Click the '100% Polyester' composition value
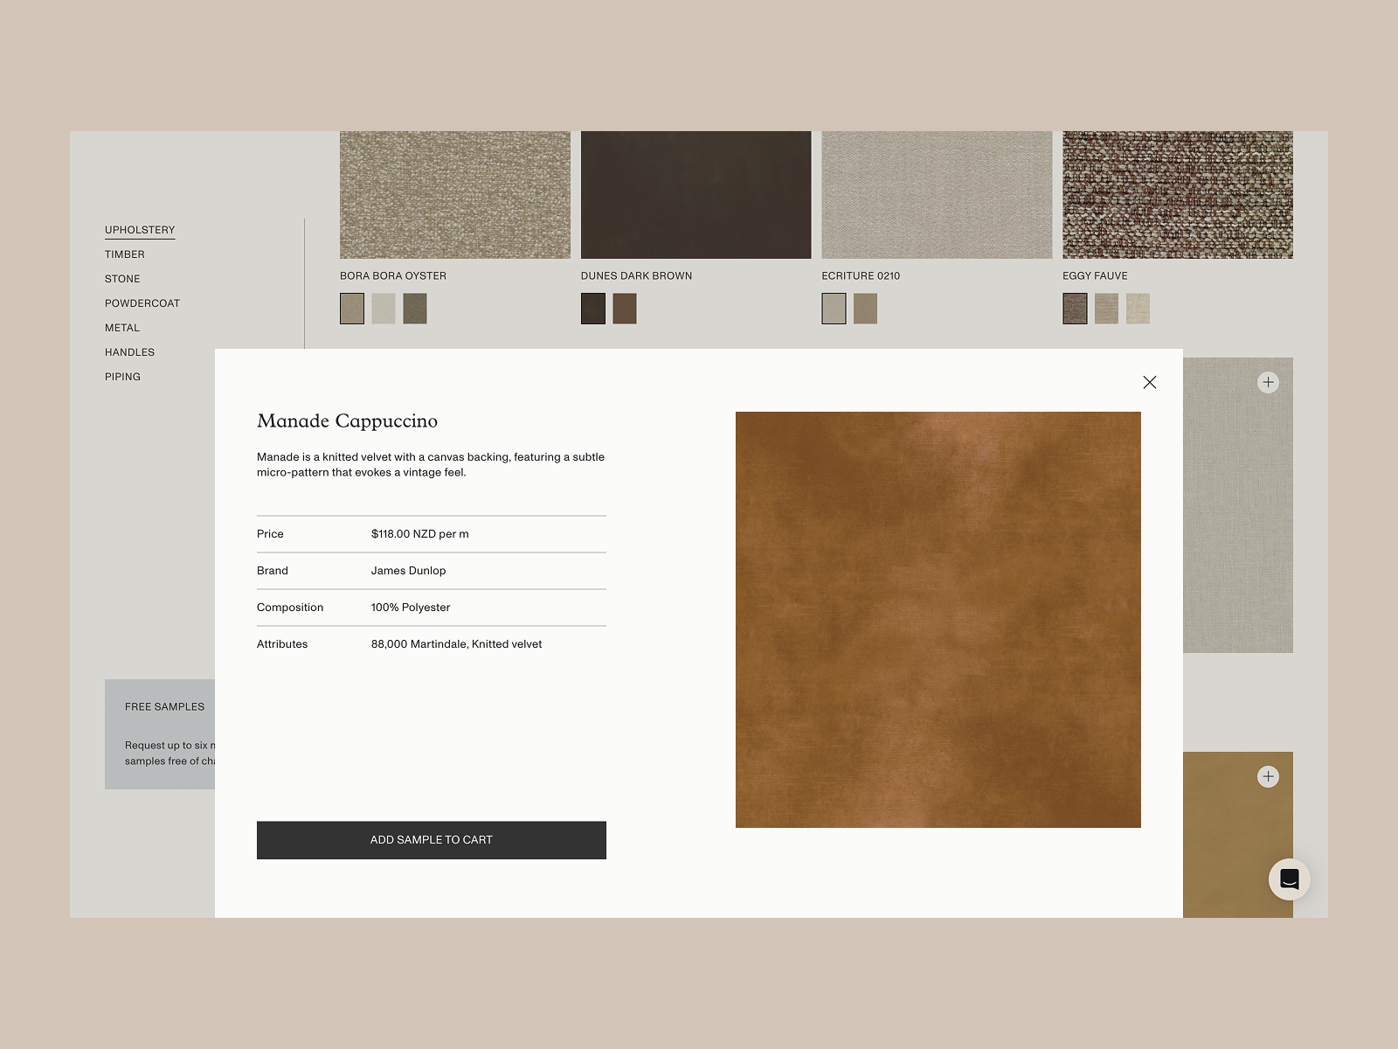 coord(411,608)
